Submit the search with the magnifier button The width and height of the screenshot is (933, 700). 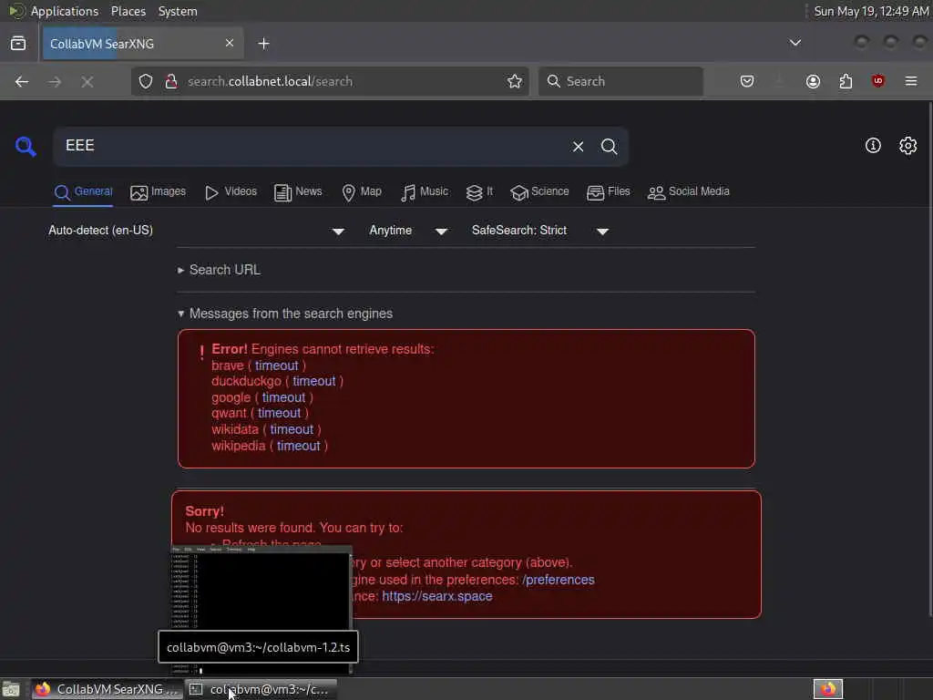point(609,147)
